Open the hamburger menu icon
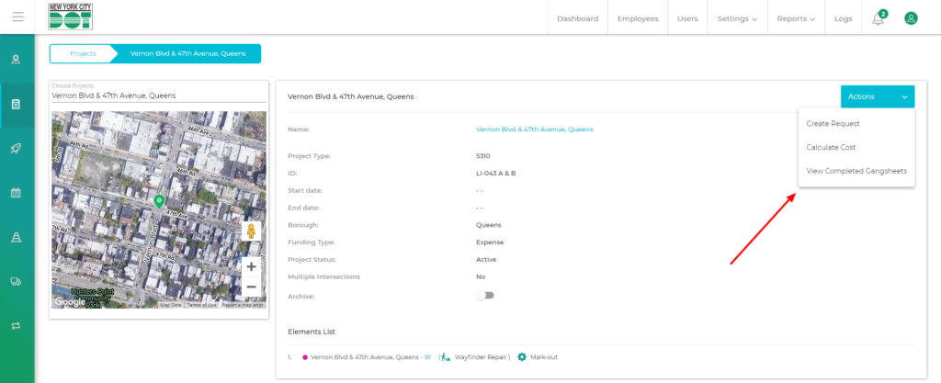Screen dimensions: 941x383 point(17,17)
